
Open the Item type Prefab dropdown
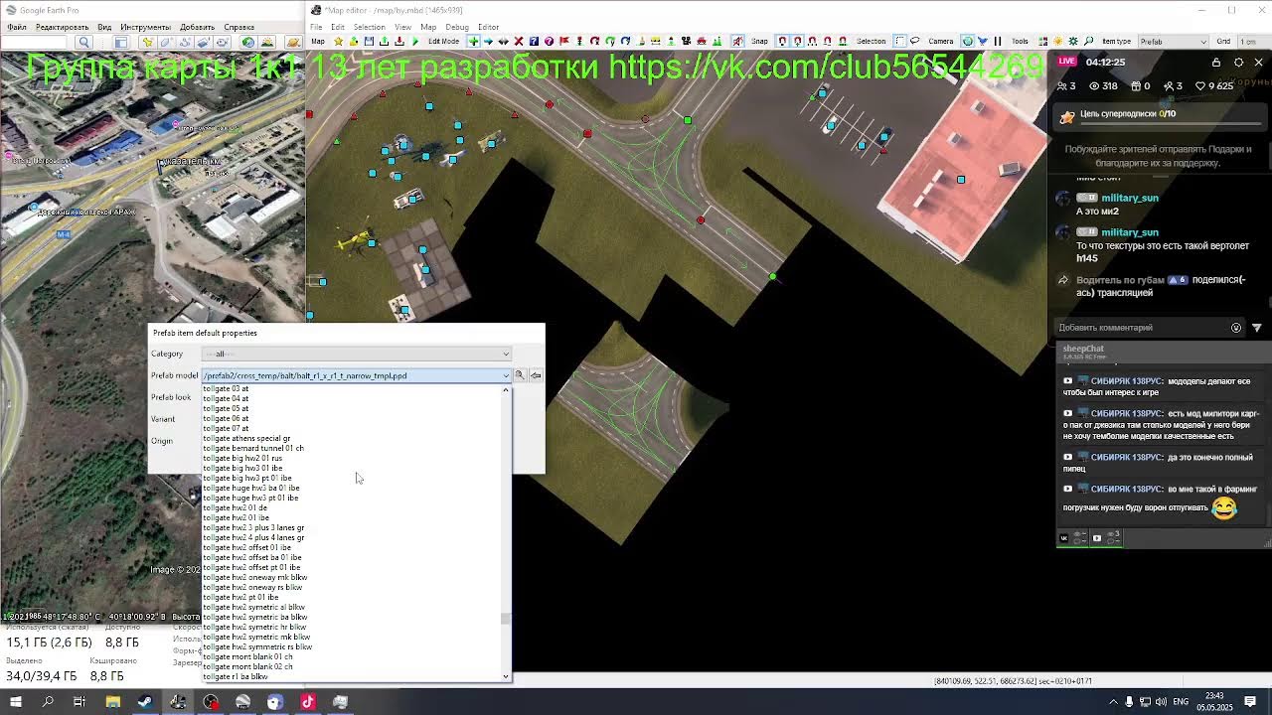[x=1174, y=41]
